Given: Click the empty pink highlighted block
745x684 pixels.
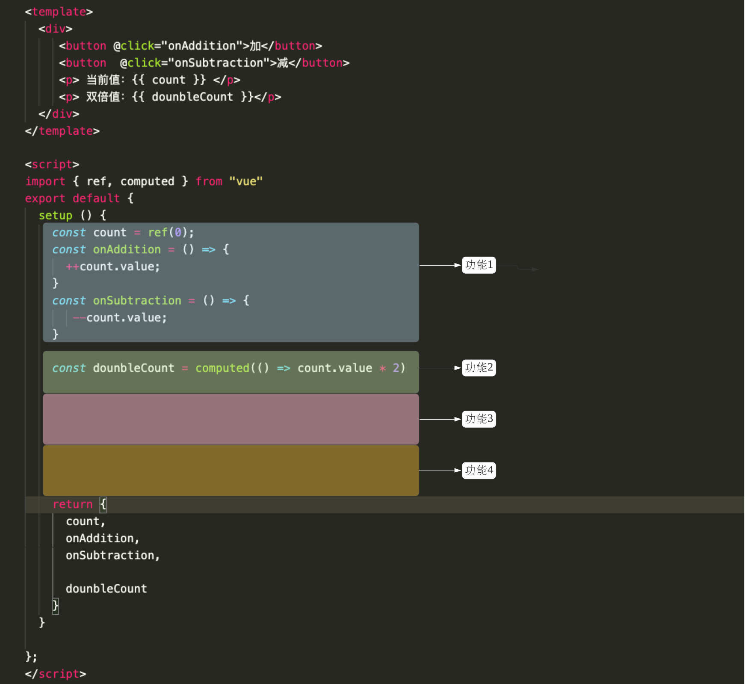Looking at the screenshot, I should (231, 419).
